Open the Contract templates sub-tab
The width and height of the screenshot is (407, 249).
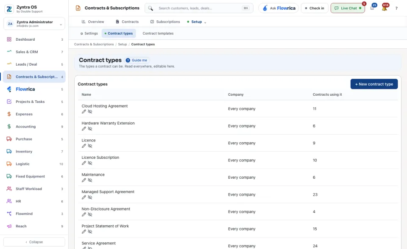pyautogui.click(x=158, y=33)
